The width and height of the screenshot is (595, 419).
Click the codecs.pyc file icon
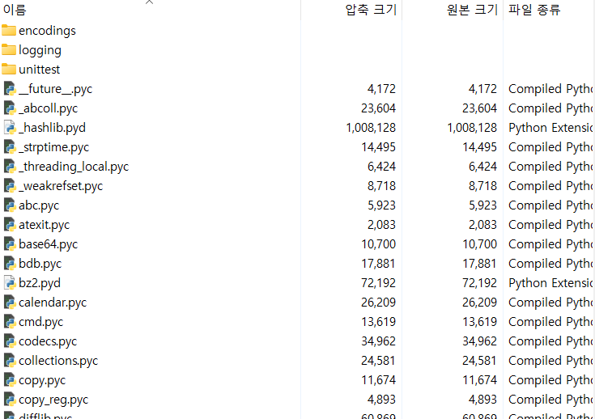pos(10,341)
